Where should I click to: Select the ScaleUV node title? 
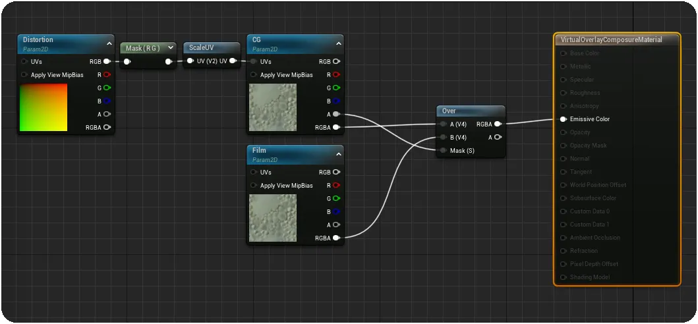[202, 47]
